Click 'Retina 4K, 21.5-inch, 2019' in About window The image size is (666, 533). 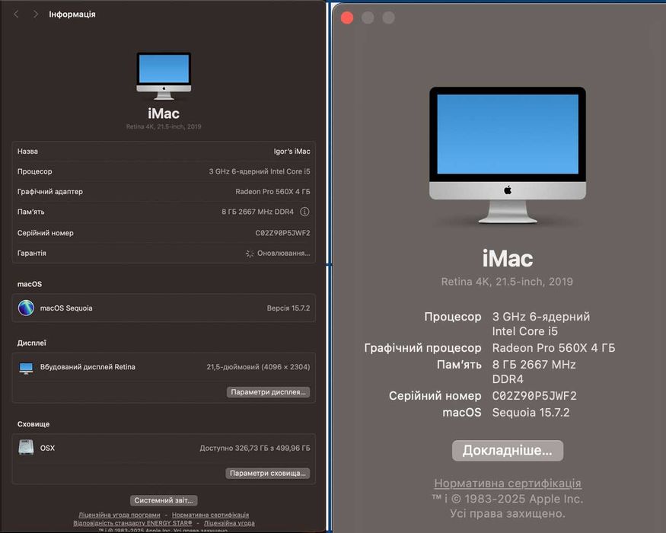(507, 282)
